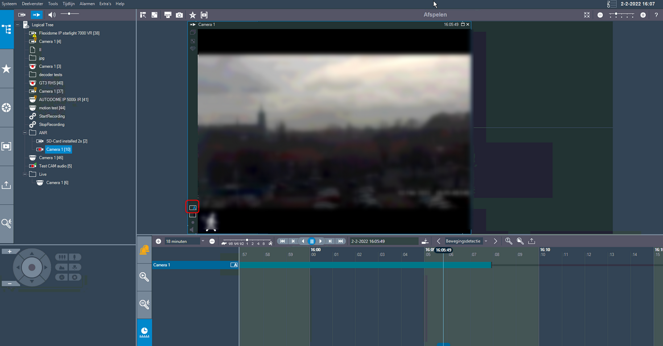Open the Tijdlijn menu
663x346 pixels.
tap(69, 4)
